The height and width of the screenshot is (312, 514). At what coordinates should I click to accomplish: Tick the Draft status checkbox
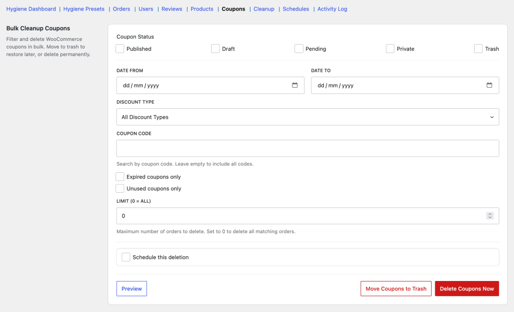coord(215,49)
